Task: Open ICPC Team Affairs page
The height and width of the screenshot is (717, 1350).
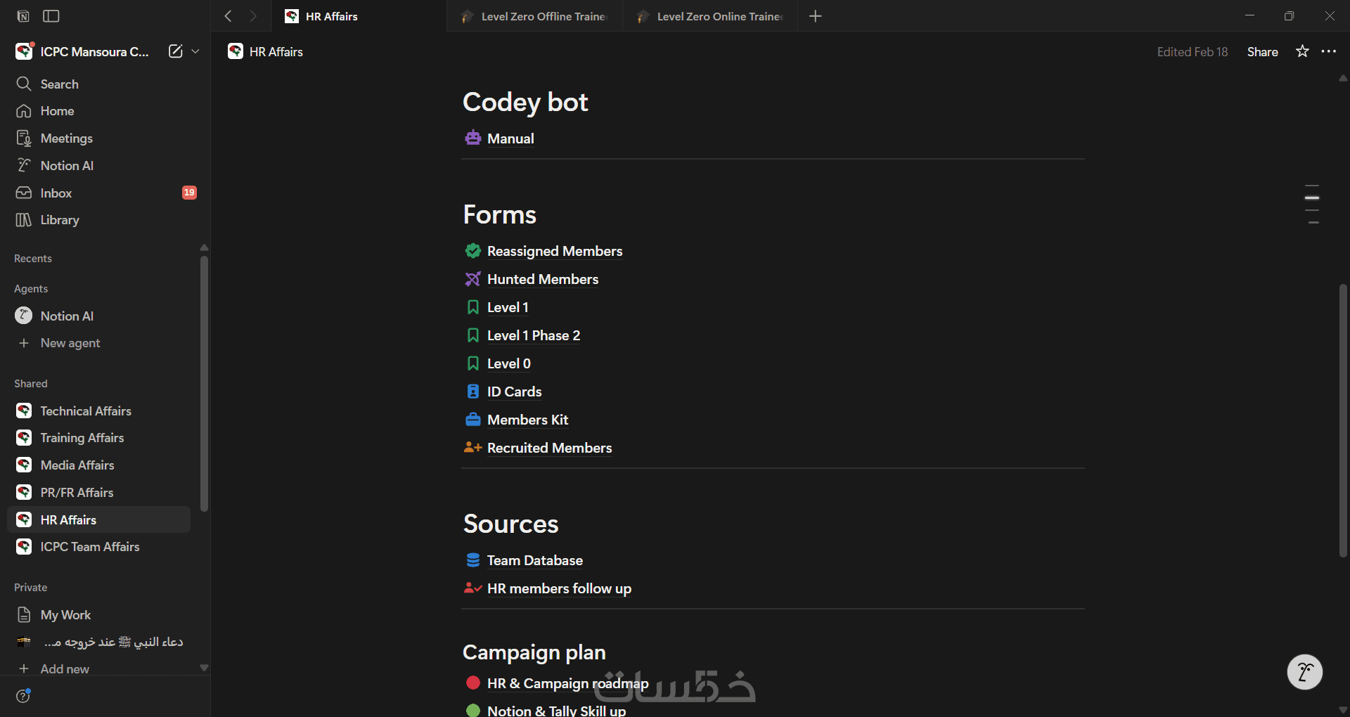Action: [98, 547]
